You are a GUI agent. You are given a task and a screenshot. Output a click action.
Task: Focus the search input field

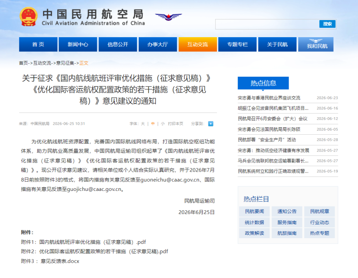pos(267,24)
